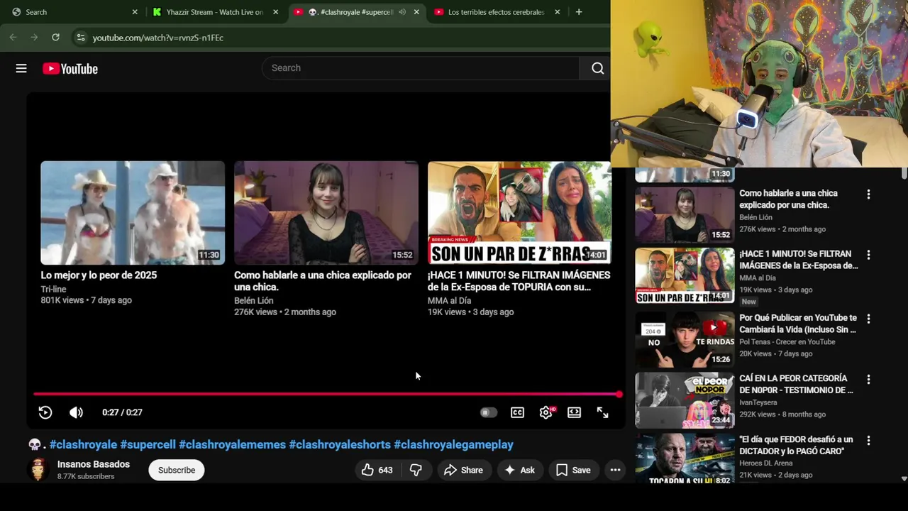The height and width of the screenshot is (511, 908).
Task: Open sidebar CAÍ EN LA PEOR CATEGORÍA video
Action: pyautogui.click(x=685, y=401)
